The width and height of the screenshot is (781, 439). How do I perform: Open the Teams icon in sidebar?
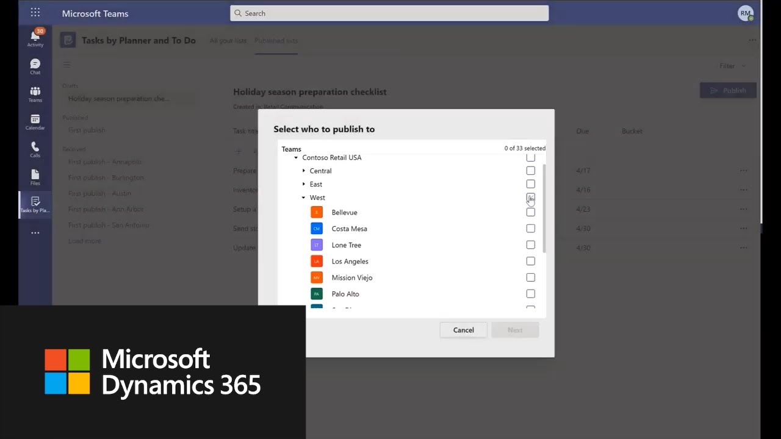(x=35, y=95)
